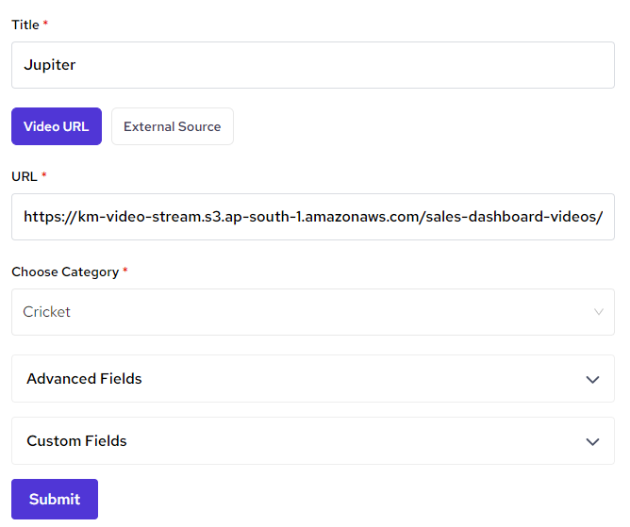The width and height of the screenshot is (630, 527).
Task: Click the category dropdown arrow icon
Action: [598, 312]
